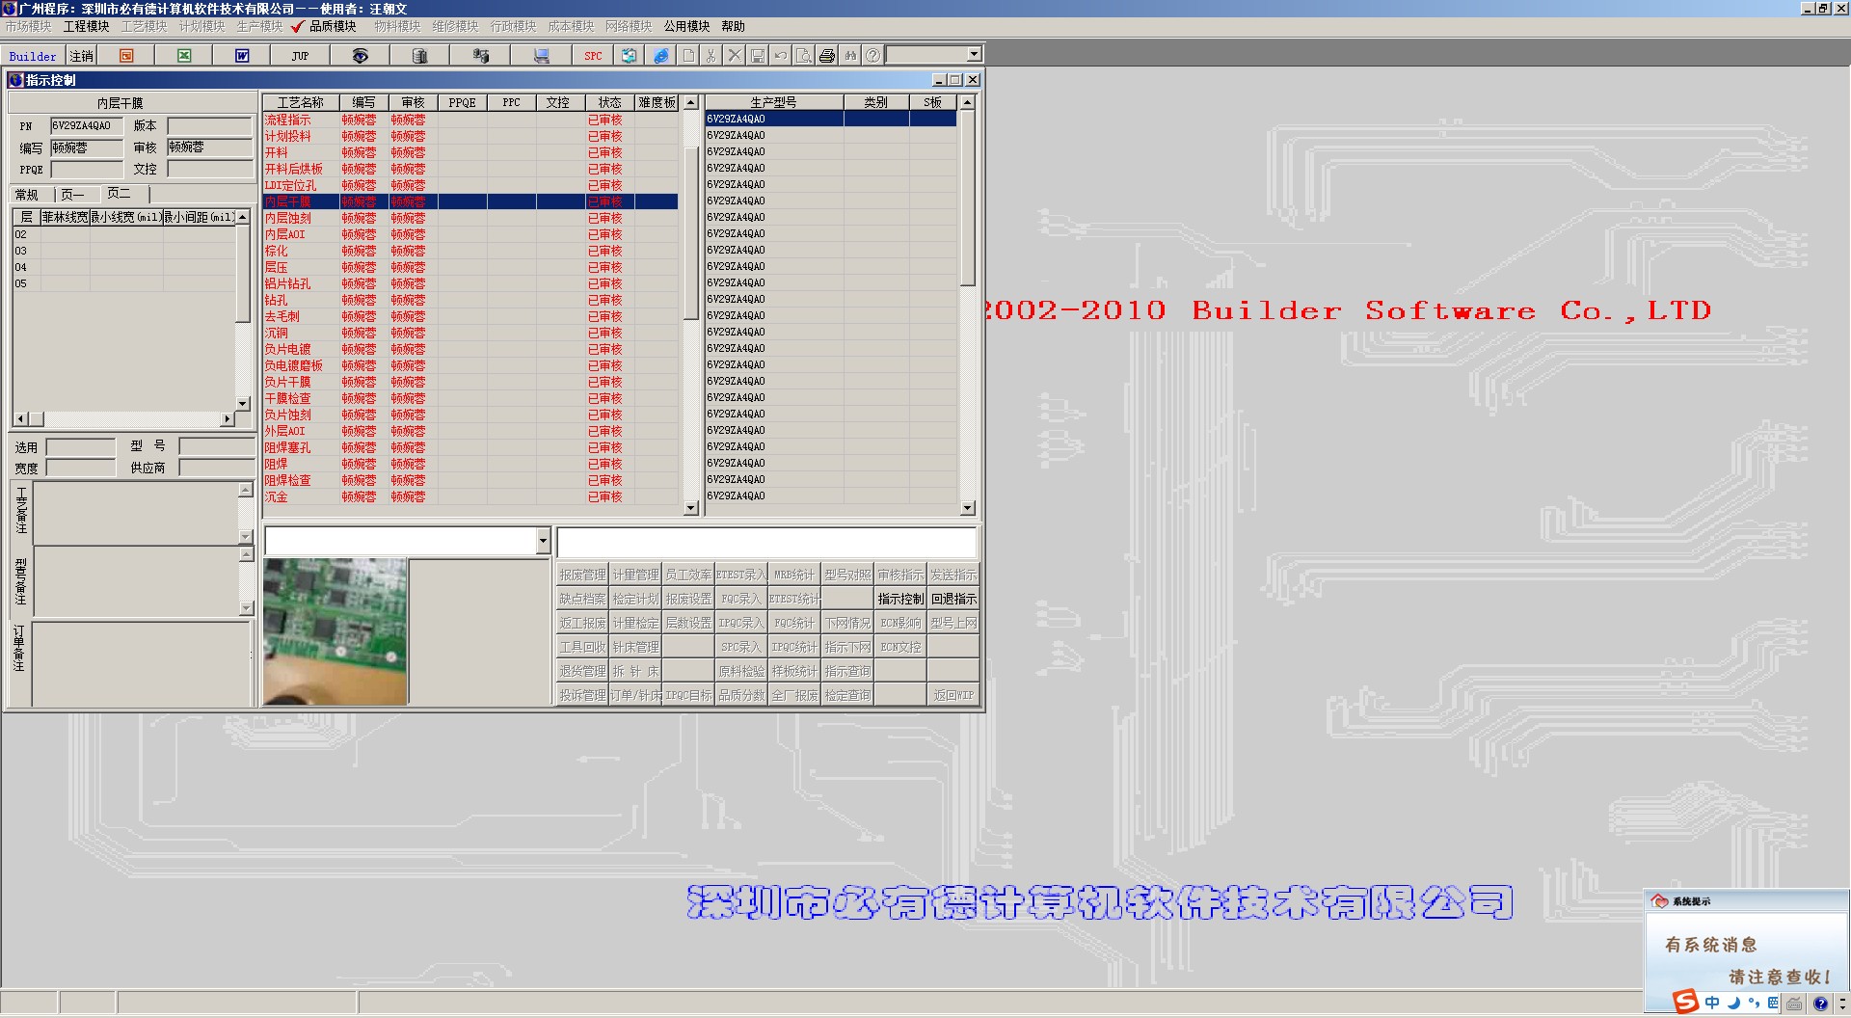Image resolution: width=1851 pixels, height=1018 pixels.
Task: Click the Sogou input method S icon
Action: click(x=1685, y=1002)
